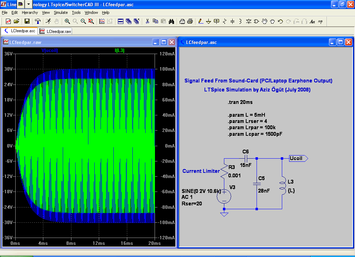Select the Diode component tool

click(x=249, y=21)
